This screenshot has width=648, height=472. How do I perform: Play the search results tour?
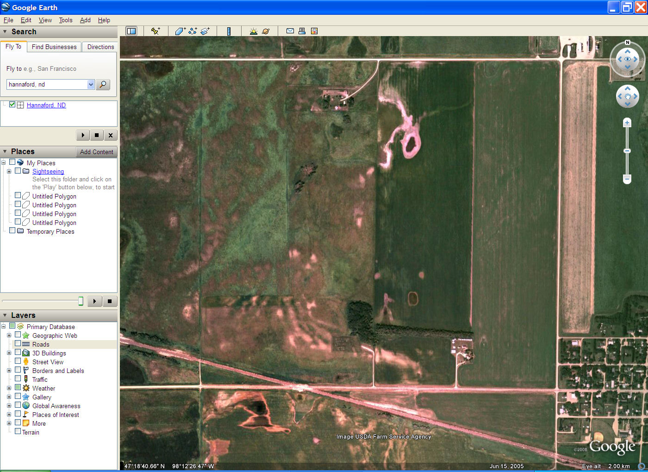pyautogui.click(x=83, y=135)
